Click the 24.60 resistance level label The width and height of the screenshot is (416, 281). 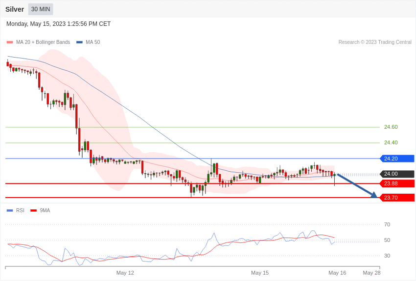(x=391, y=127)
